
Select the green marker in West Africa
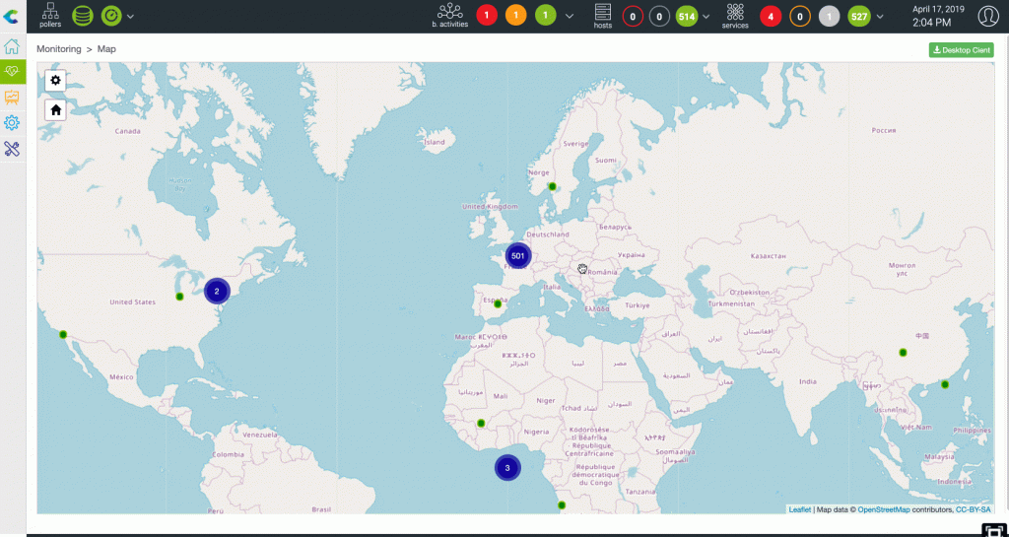(481, 423)
